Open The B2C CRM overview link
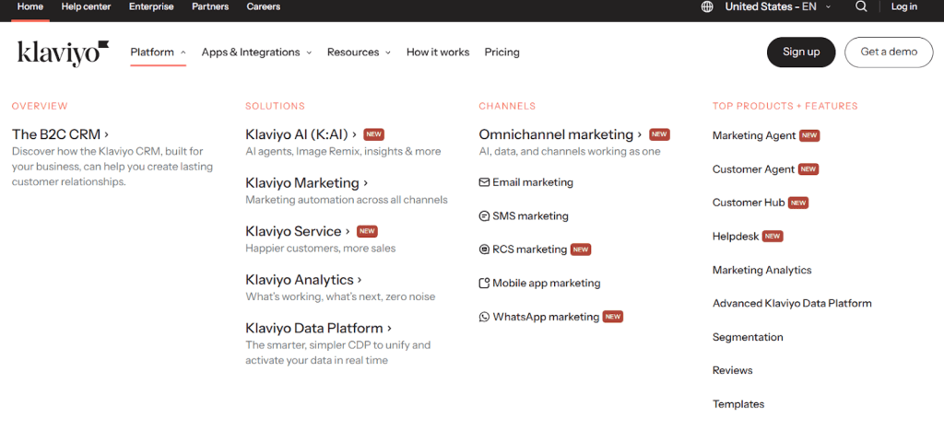 [60, 134]
